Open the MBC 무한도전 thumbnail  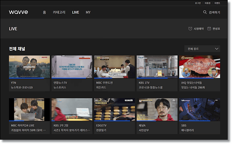(x=114, y=67)
